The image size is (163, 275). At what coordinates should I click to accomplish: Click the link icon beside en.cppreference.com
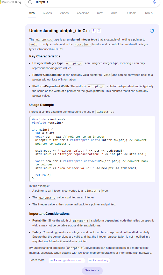[x=51, y=260]
